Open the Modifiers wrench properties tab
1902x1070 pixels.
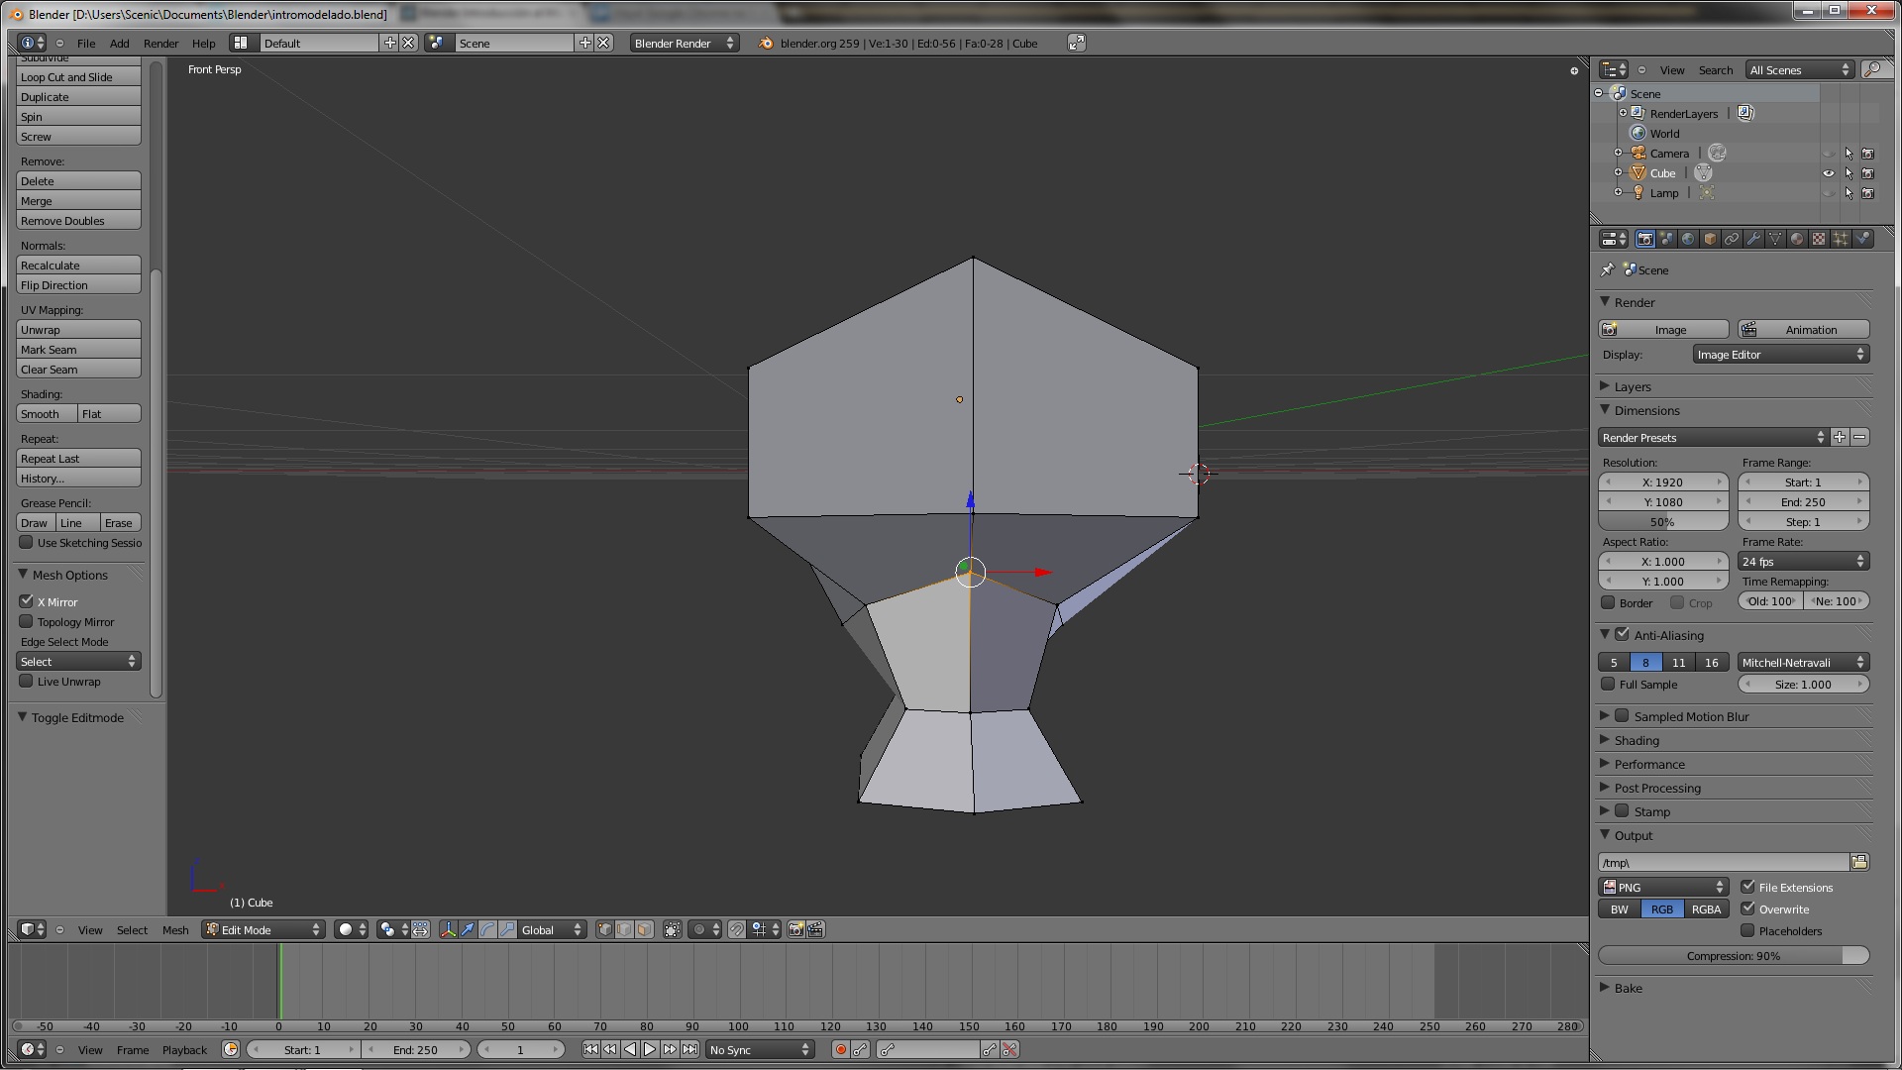(1753, 239)
